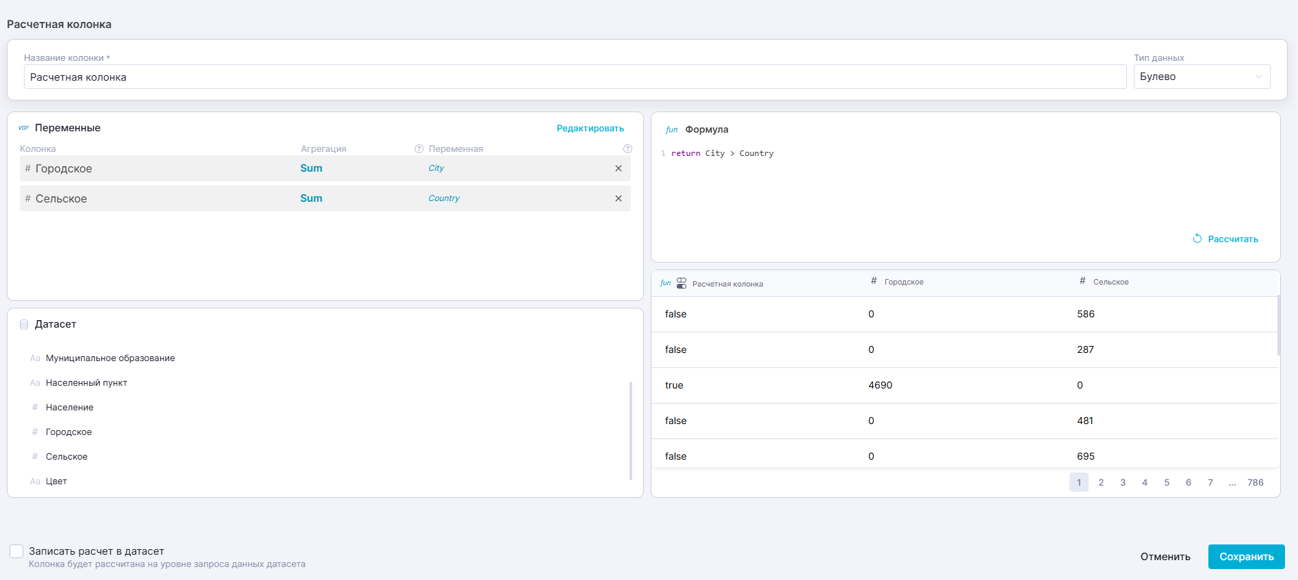Change Sum aggregation for Сельское
The image size is (1298, 580).
tap(311, 198)
